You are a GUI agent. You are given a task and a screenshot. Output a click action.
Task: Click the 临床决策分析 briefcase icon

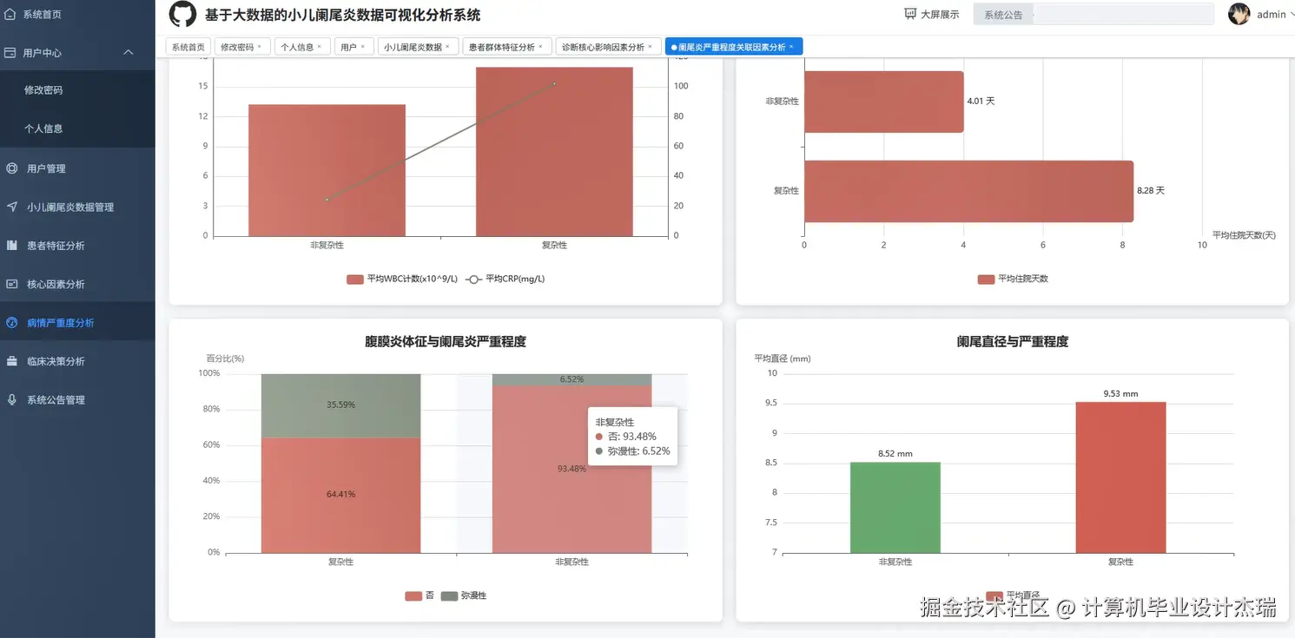tap(12, 361)
